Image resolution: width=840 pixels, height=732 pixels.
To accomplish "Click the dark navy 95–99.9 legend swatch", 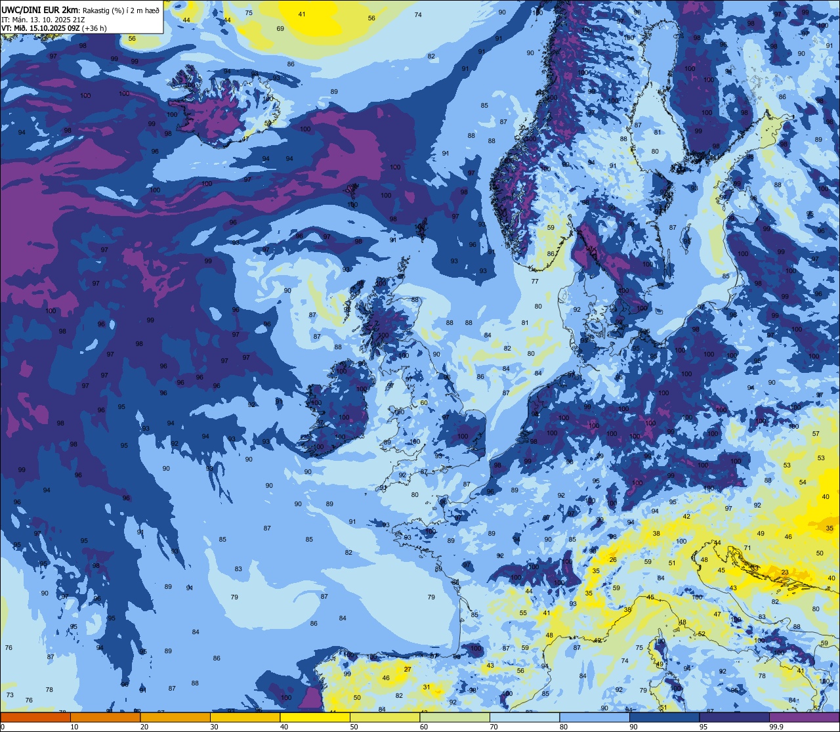I will coord(734,717).
